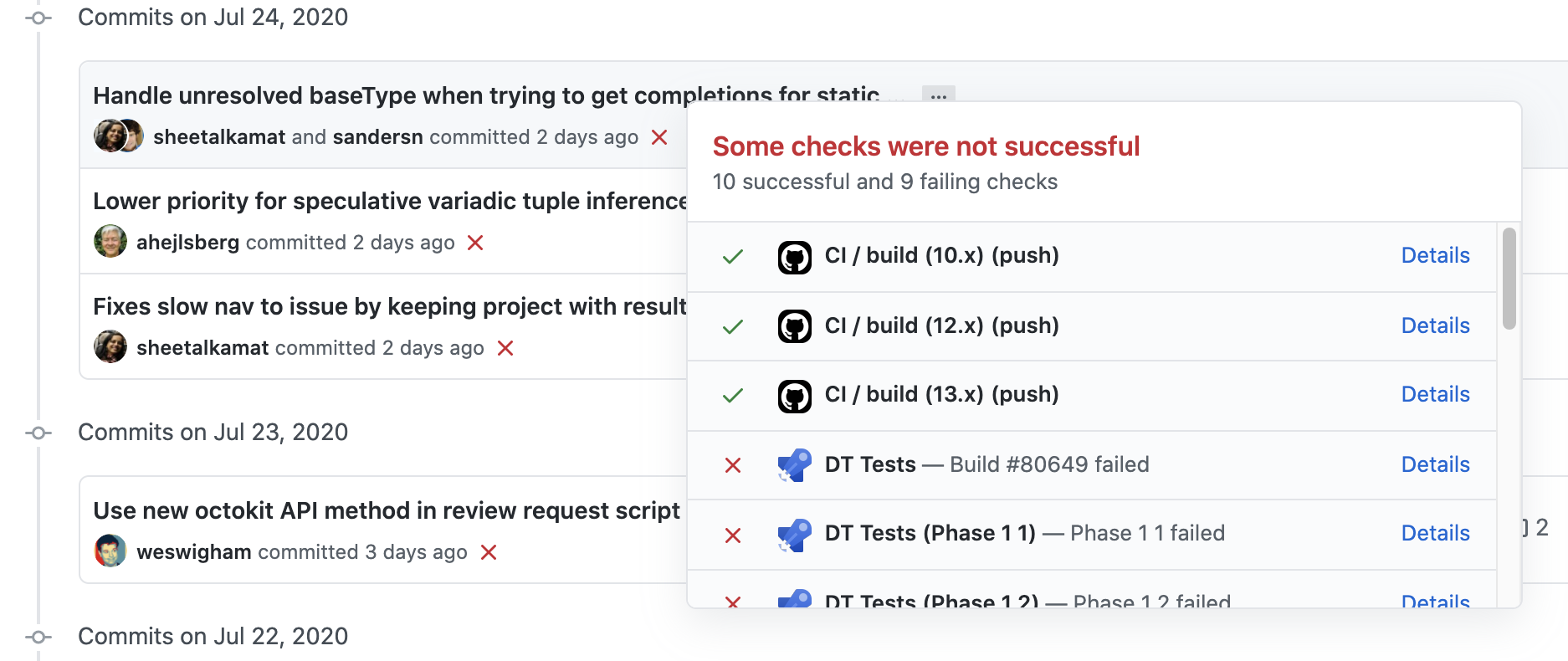Open Details for DT Tests (Phase 1 1)
The image size is (1568, 661).
pos(1435,533)
